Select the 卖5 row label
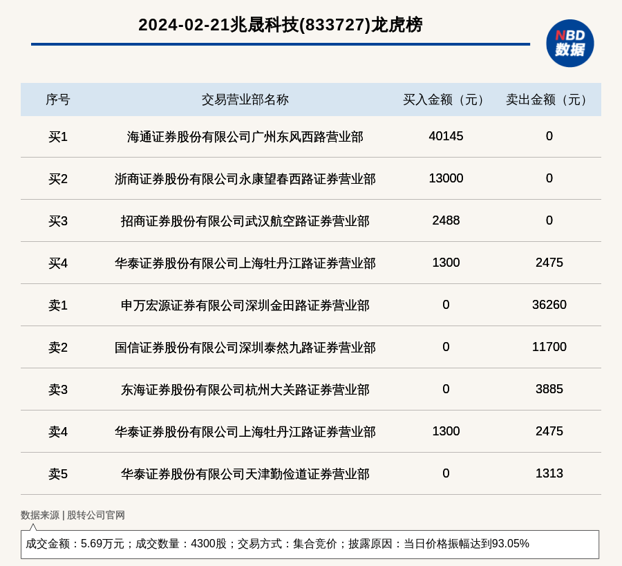Image resolution: width=622 pixels, height=566 pixels. coord(58,474)
